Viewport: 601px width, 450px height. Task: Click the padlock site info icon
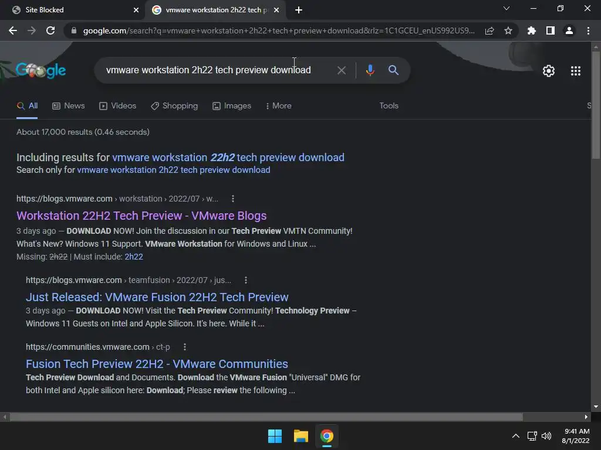(x=74, y=30)
